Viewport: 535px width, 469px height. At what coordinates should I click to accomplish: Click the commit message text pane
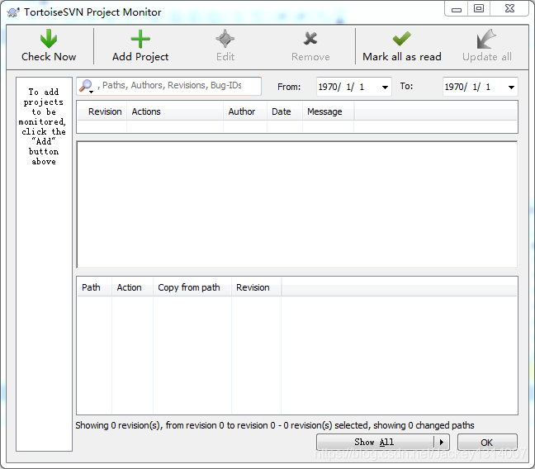point(297,205)
